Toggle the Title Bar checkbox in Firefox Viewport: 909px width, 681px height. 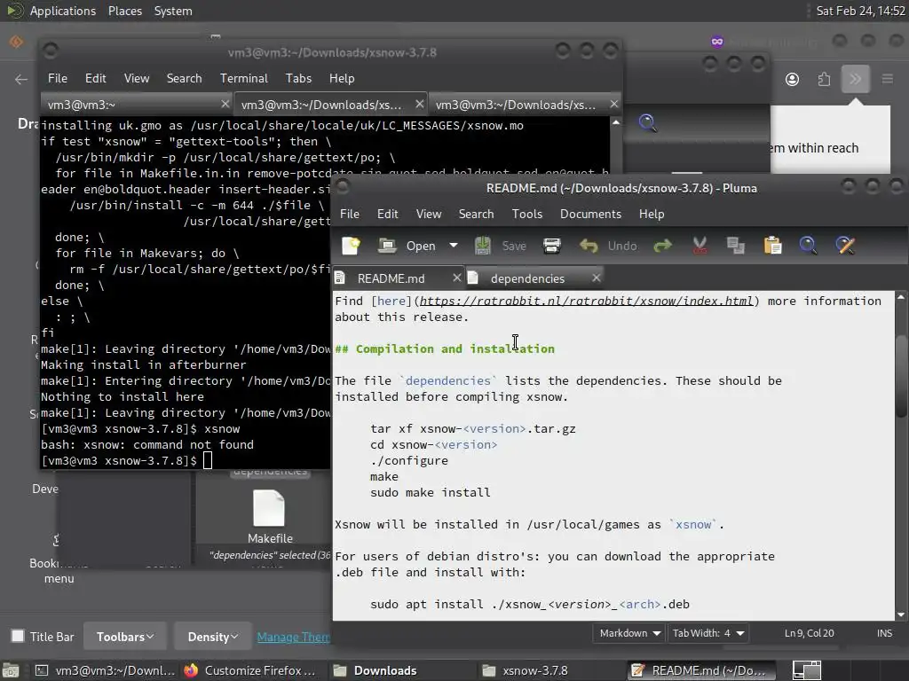click(x=18, y=637)
